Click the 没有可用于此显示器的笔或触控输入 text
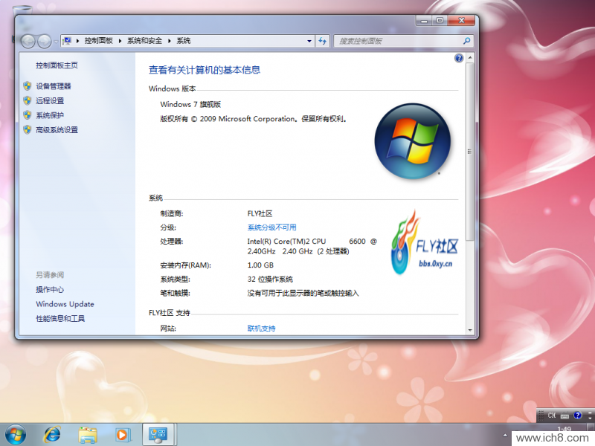 click(303, 293)
